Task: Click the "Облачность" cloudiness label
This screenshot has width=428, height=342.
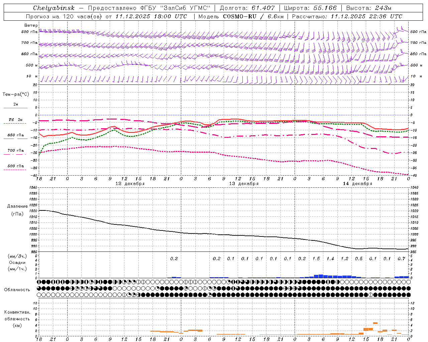Action: [x=17, y=290]
